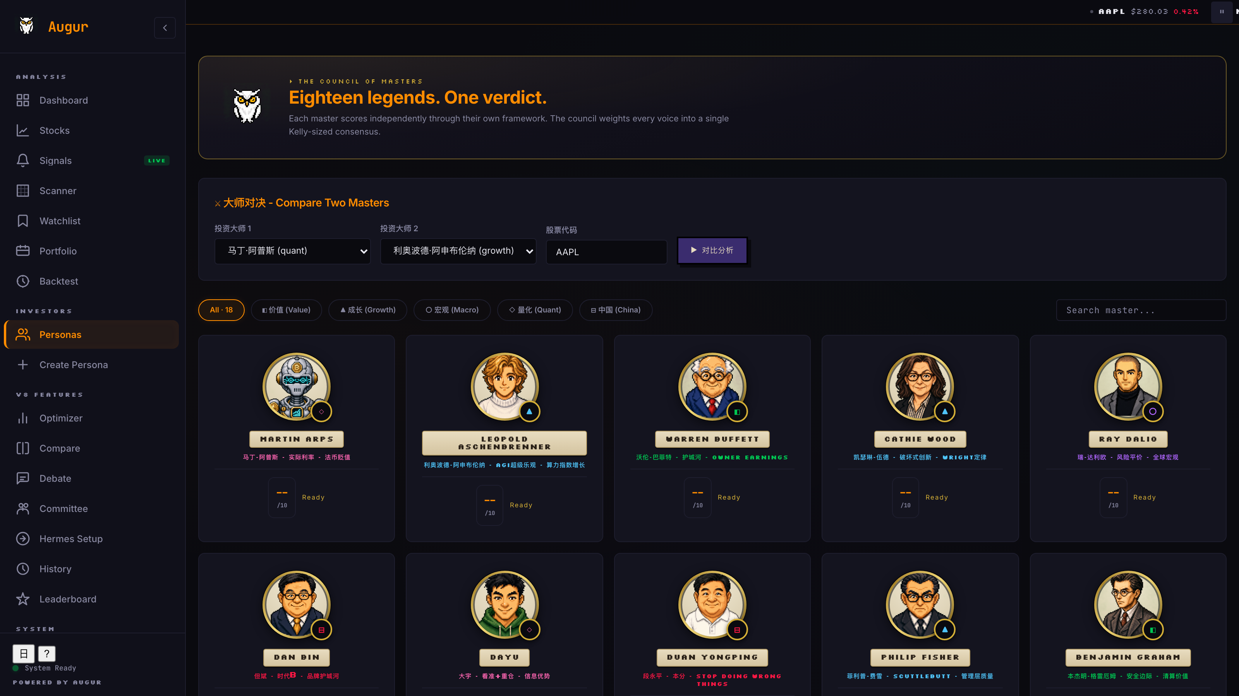Filter by 成长 (Growth) masters

pos(367,310)
